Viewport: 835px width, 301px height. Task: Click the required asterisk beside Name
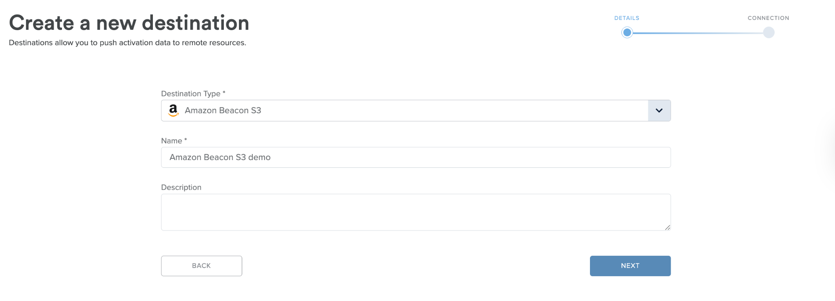186,139
